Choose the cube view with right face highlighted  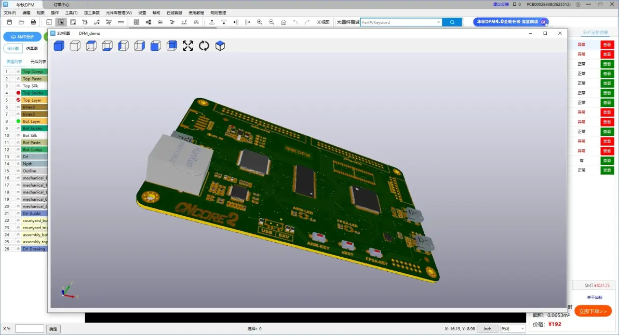(139, 46)
